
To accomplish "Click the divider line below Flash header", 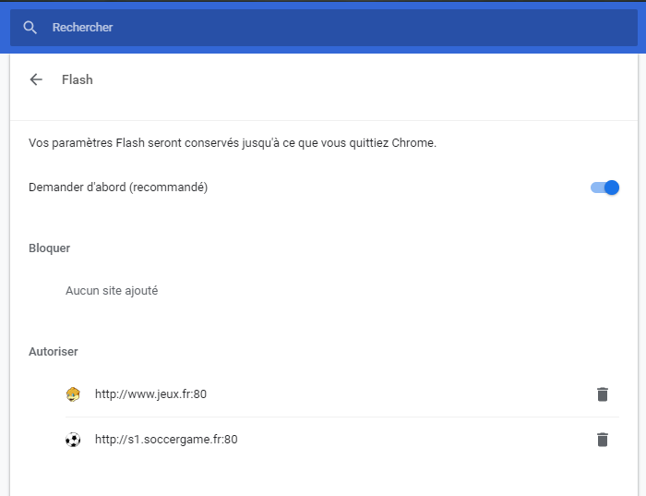I will pyautogui.click(x=323, y=120).
